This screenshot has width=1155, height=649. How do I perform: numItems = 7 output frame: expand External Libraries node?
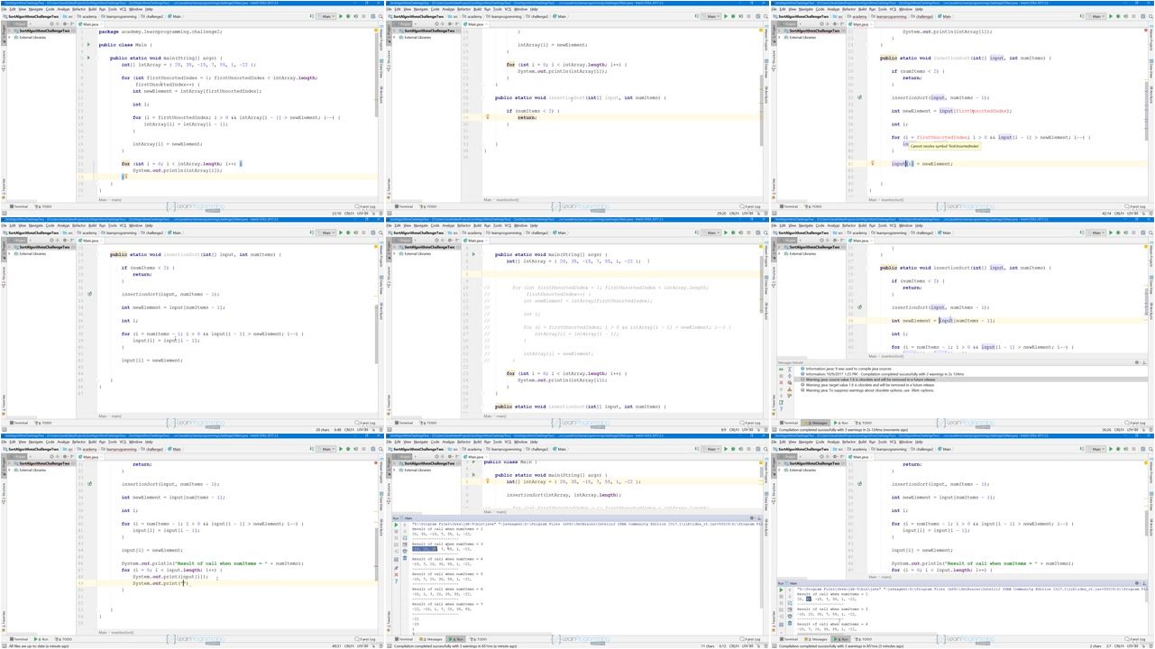tap(394, 470)
